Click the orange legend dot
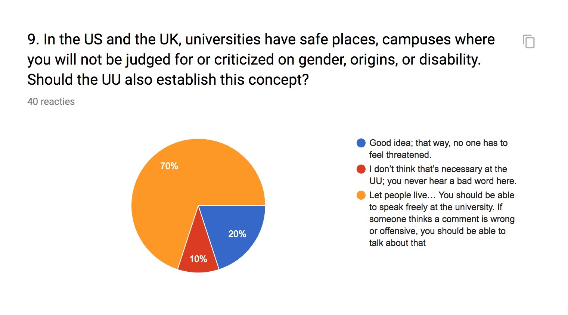Viewport: 568px width, 315px height. pos(361,195)
